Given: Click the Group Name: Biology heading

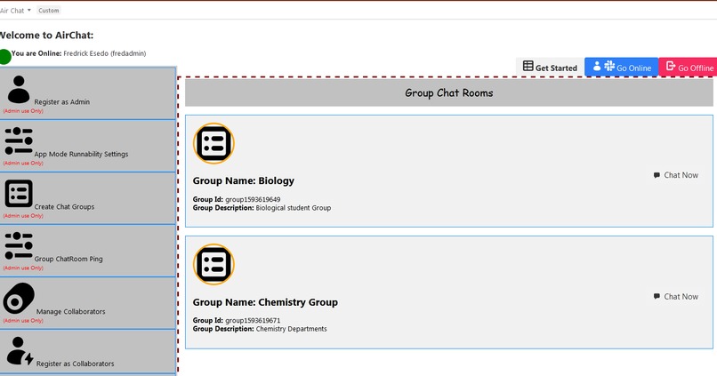Looking at the screenshot, I should click(243, 180).
